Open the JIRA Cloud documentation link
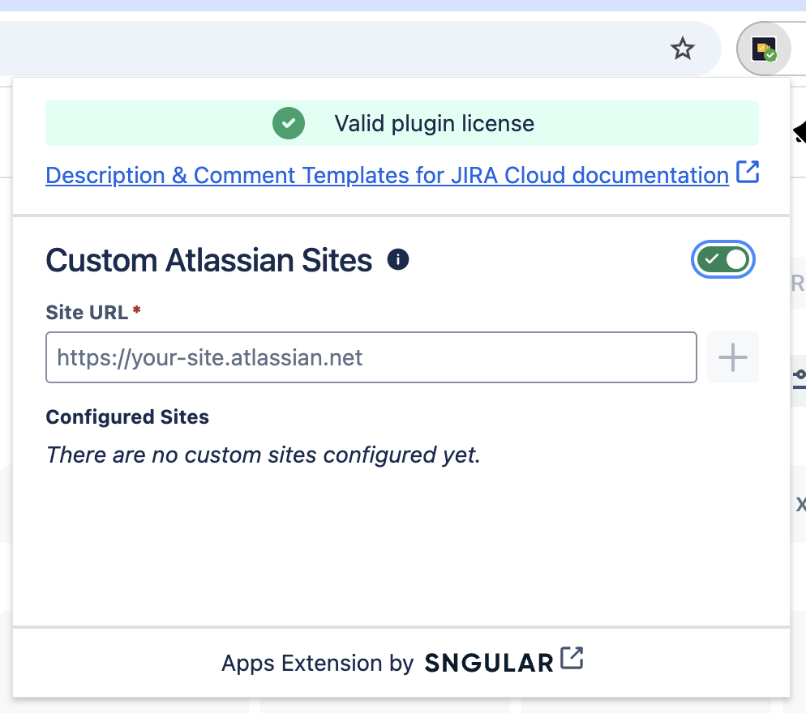 point(387,175)
